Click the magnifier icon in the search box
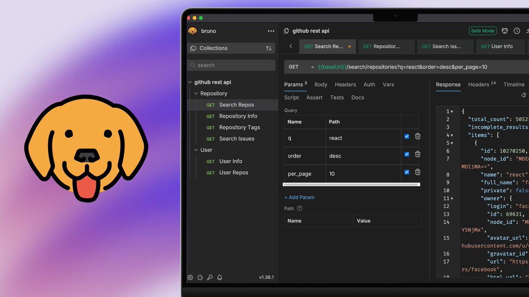 193,65
